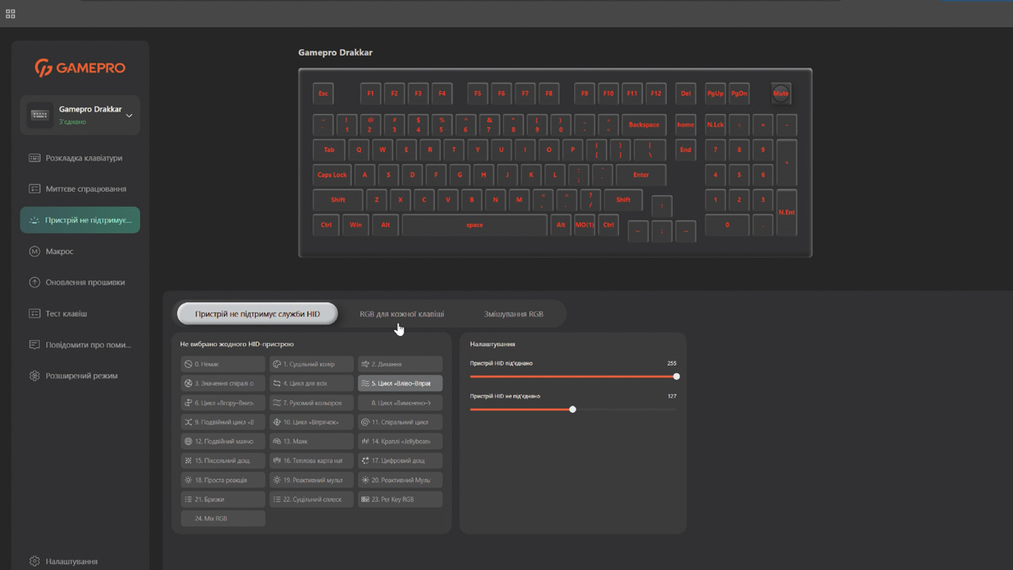Click the Mute knob on the keyboard

pyautogui.click(x=781, y=94)
